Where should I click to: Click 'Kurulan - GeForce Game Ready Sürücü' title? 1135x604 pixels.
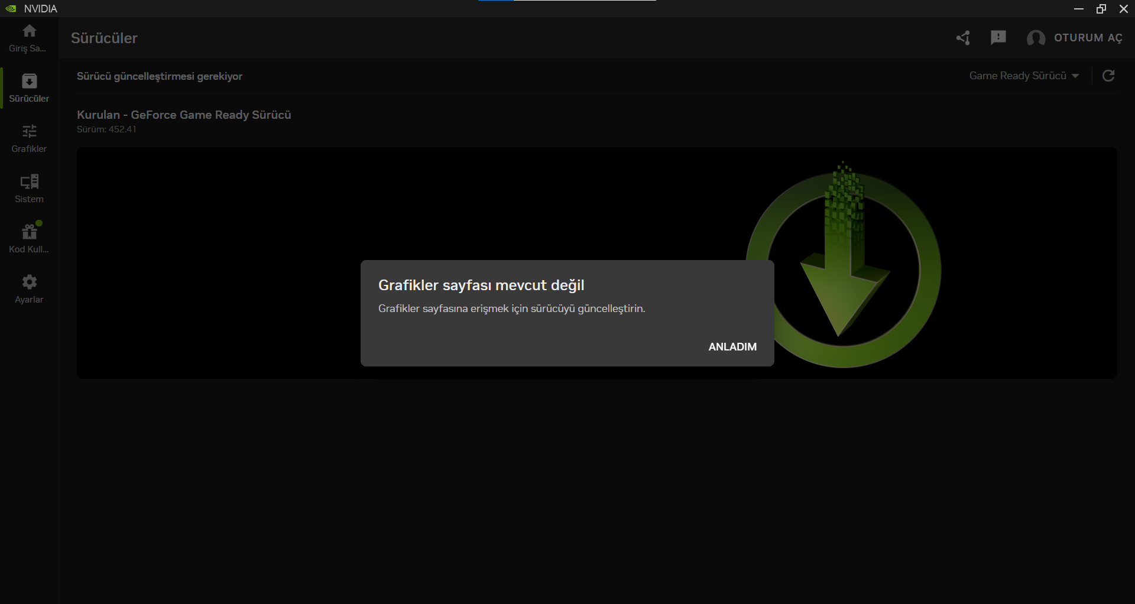point(184,115)
